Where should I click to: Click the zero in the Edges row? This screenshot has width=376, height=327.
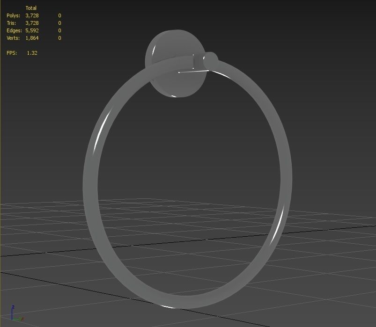[60, 30]
